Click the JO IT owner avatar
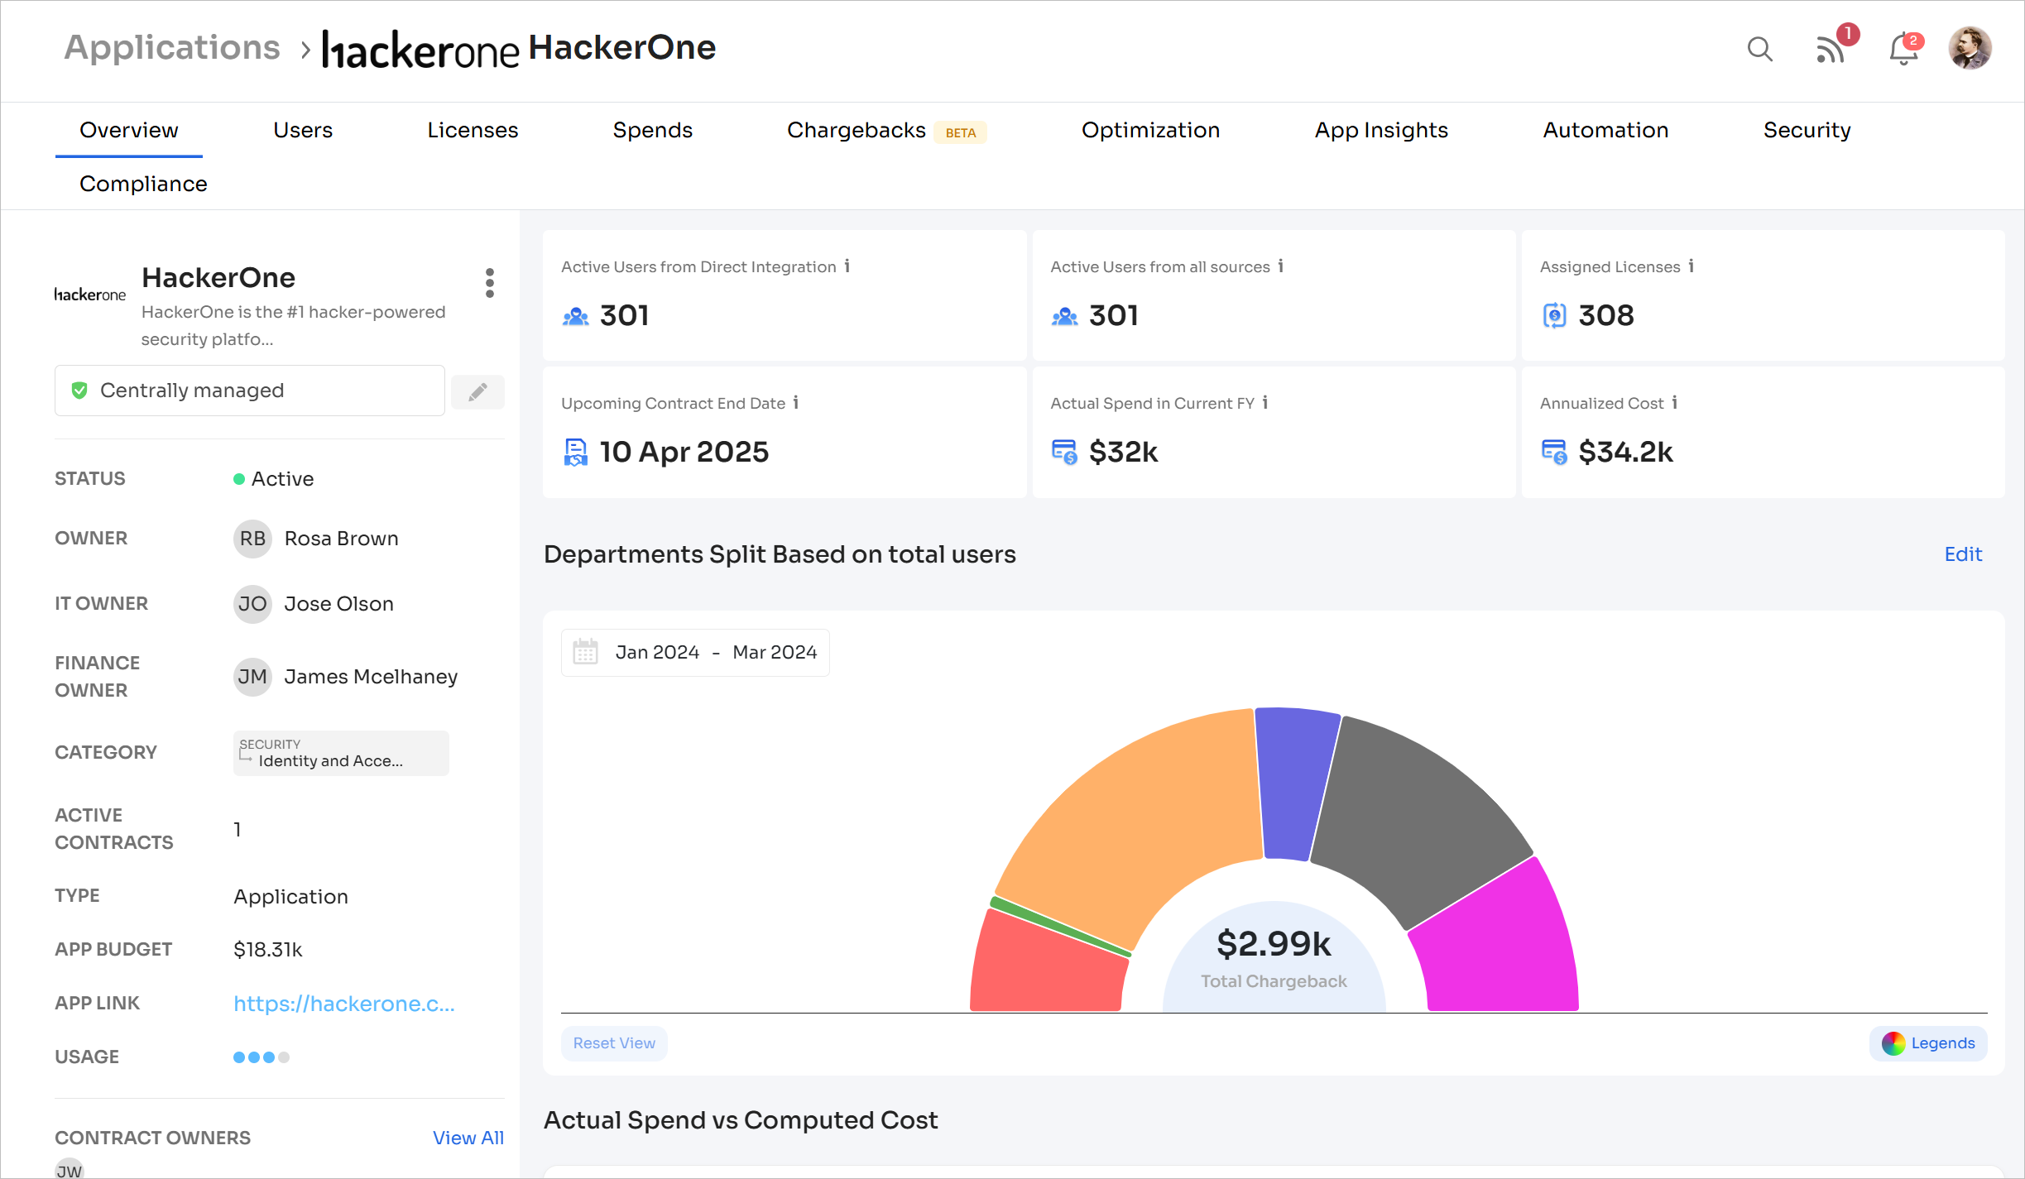The height and width of the screenshot is (1179, 2025). click(x=252, y=604)
